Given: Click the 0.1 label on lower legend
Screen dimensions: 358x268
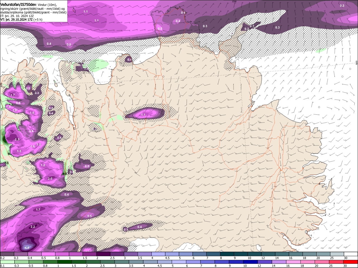Looking at the screenshot, I should click(2, 266).
